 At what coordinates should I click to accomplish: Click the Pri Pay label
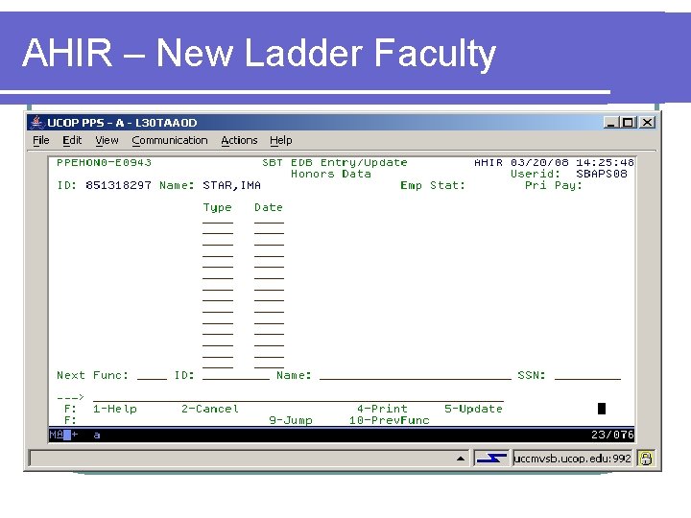[554, 185]
